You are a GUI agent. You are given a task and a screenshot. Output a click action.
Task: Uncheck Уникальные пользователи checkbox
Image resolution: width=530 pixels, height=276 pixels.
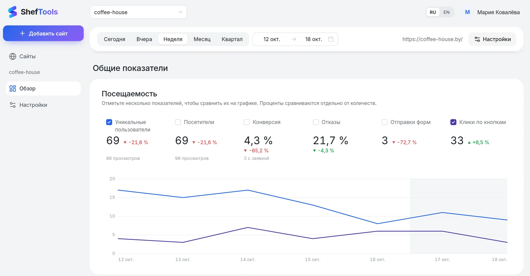109,122
